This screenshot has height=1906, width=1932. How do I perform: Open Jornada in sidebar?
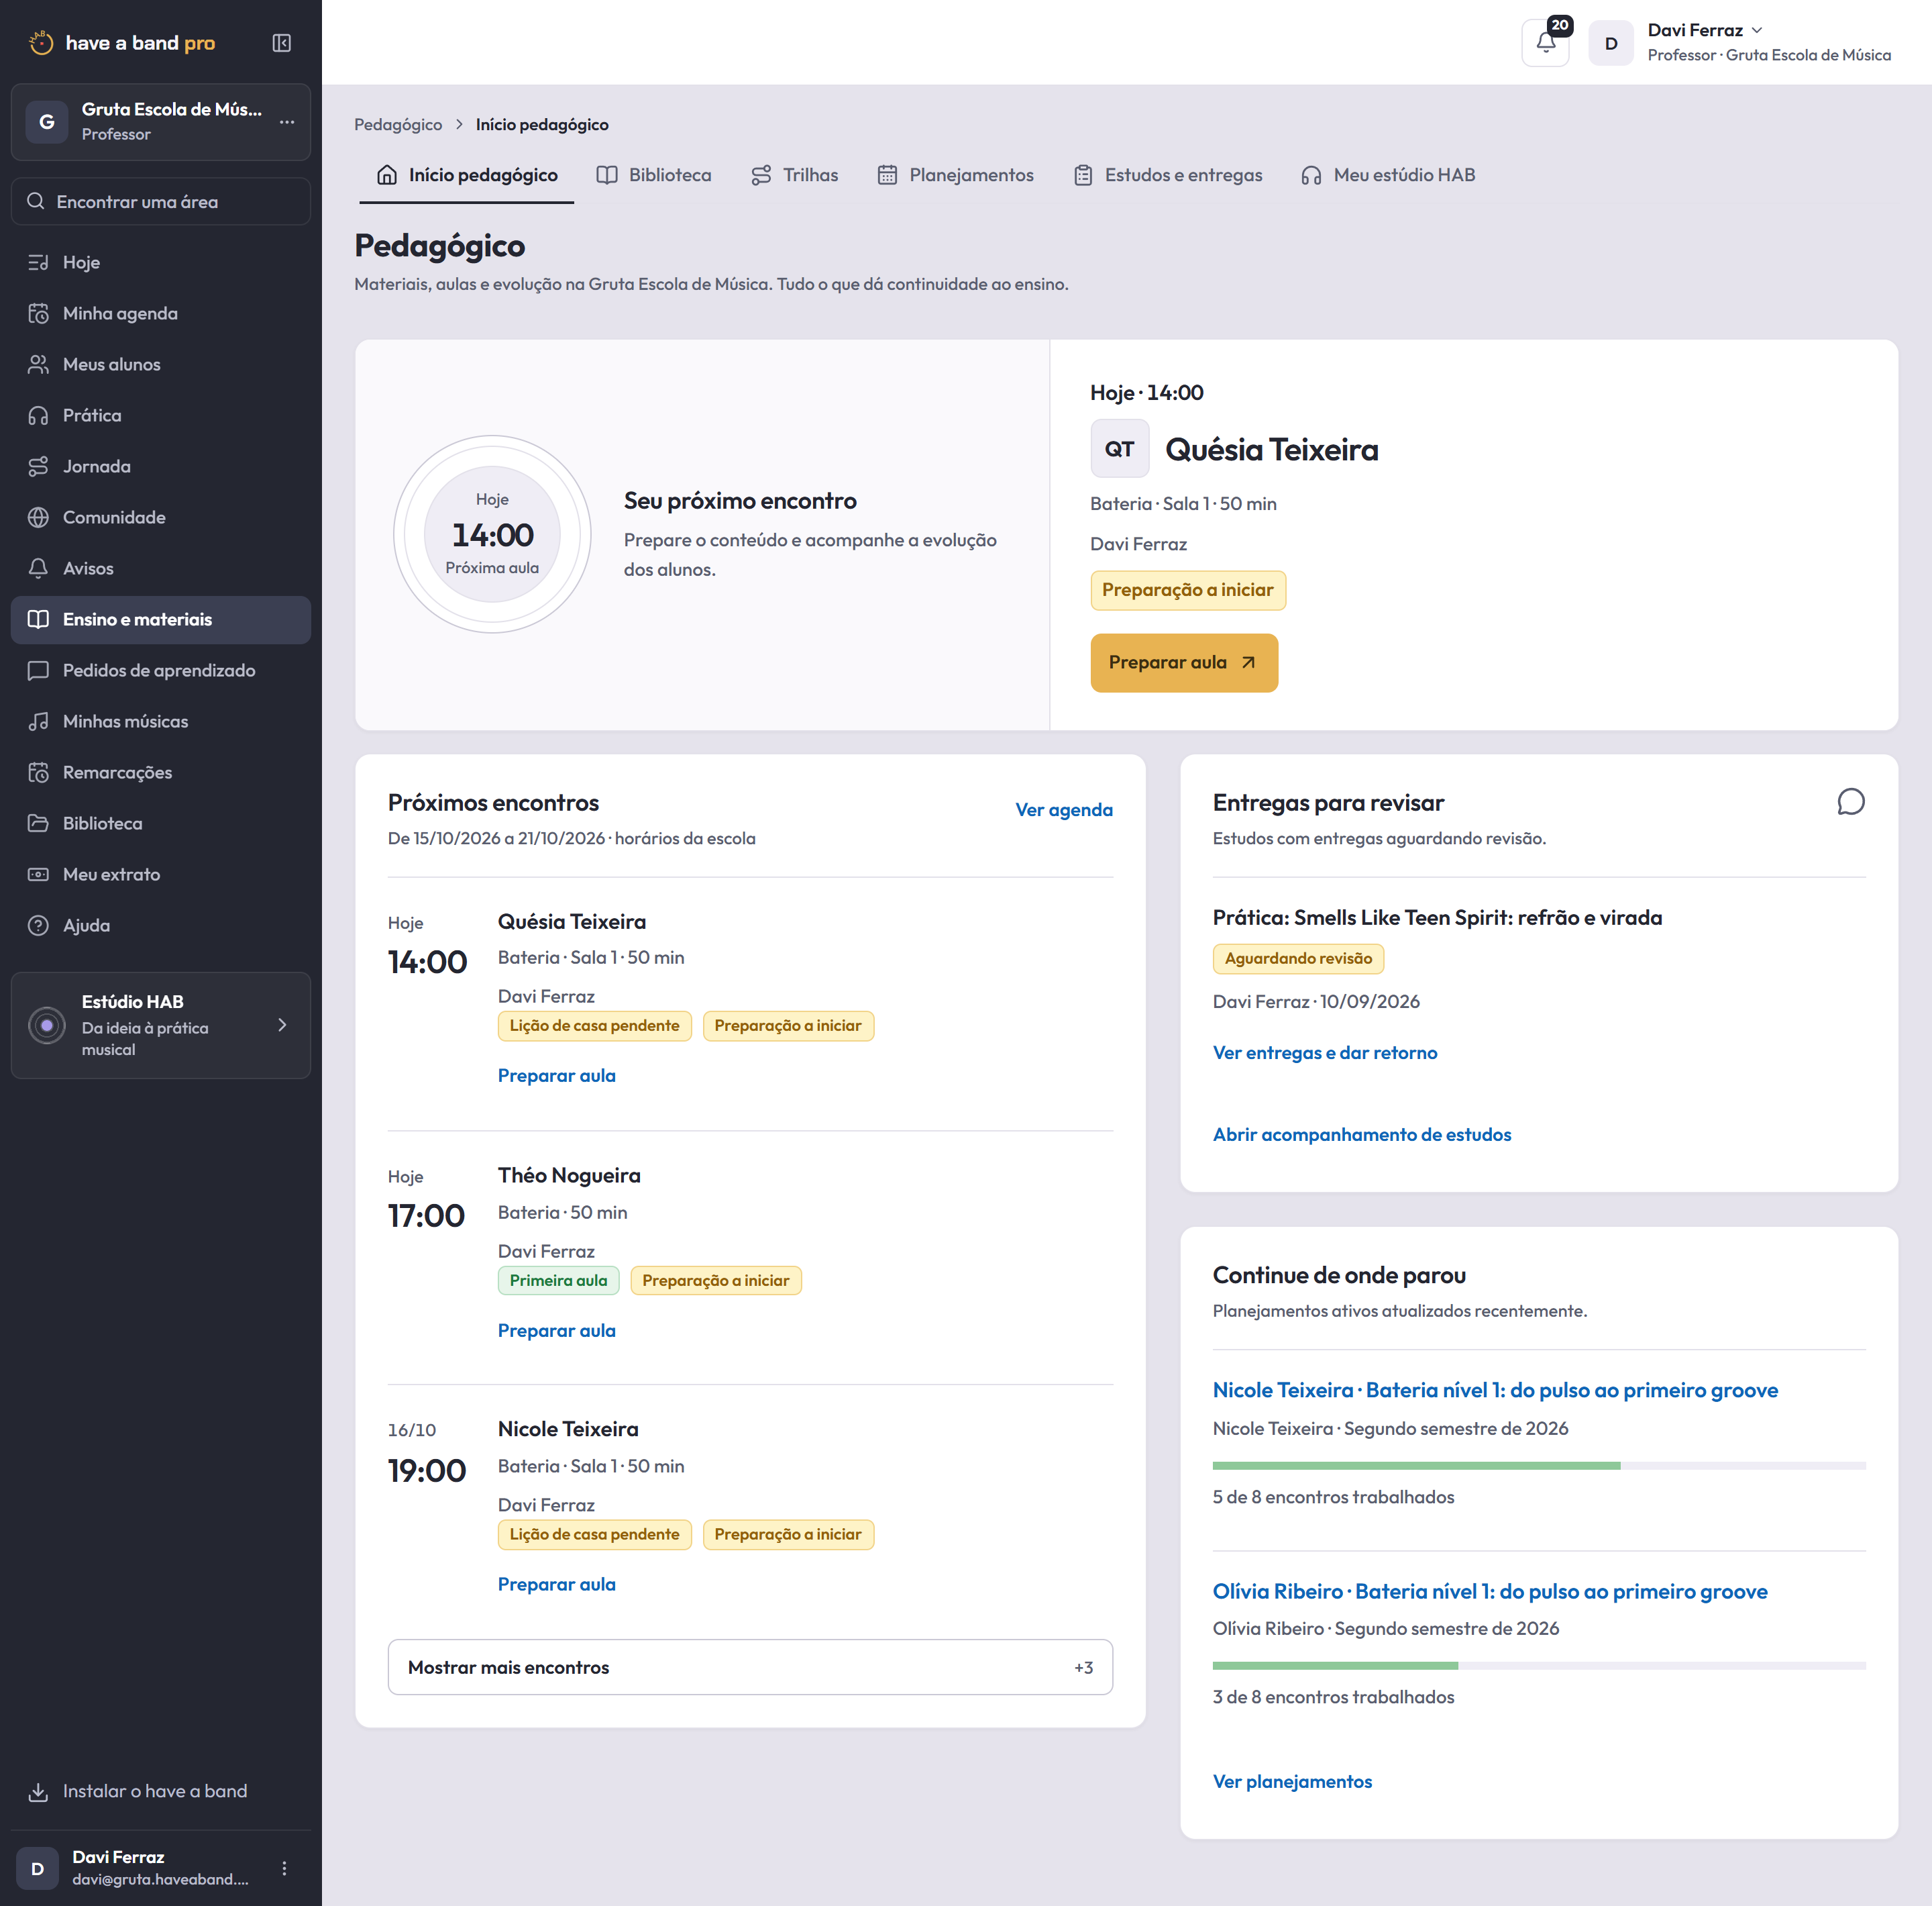pyautogui.click(x=161, y=466)
